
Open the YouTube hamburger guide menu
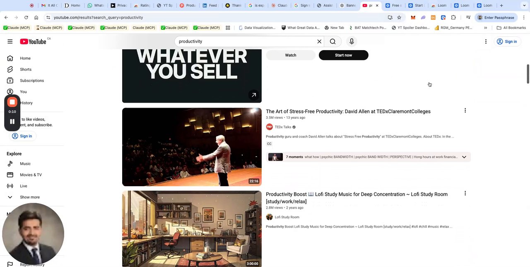10,41
